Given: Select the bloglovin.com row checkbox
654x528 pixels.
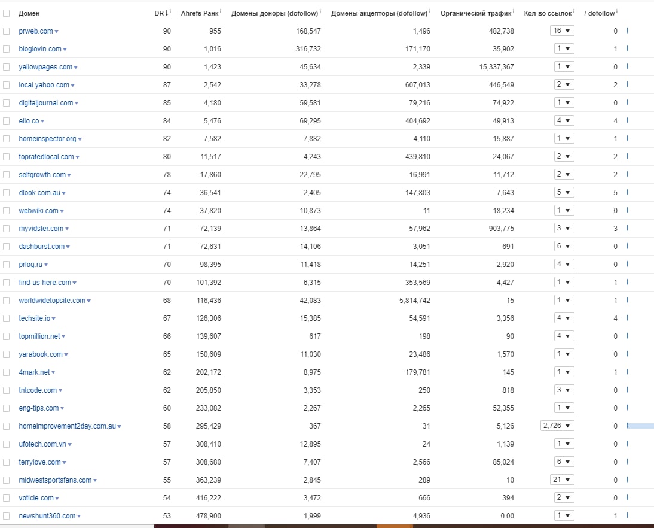Looking at the screenshot, I should 6,49.
